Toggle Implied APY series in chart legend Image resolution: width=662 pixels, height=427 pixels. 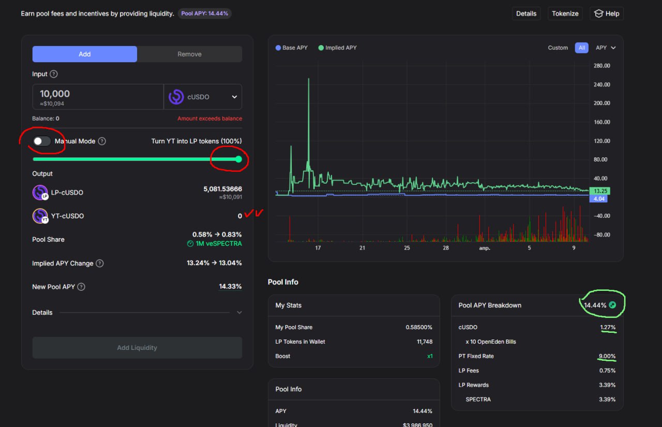(337, 48)
